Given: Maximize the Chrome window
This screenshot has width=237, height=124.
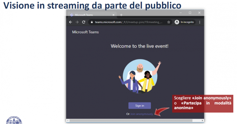Looking at the screenshot, I should (x=190, y=13).
